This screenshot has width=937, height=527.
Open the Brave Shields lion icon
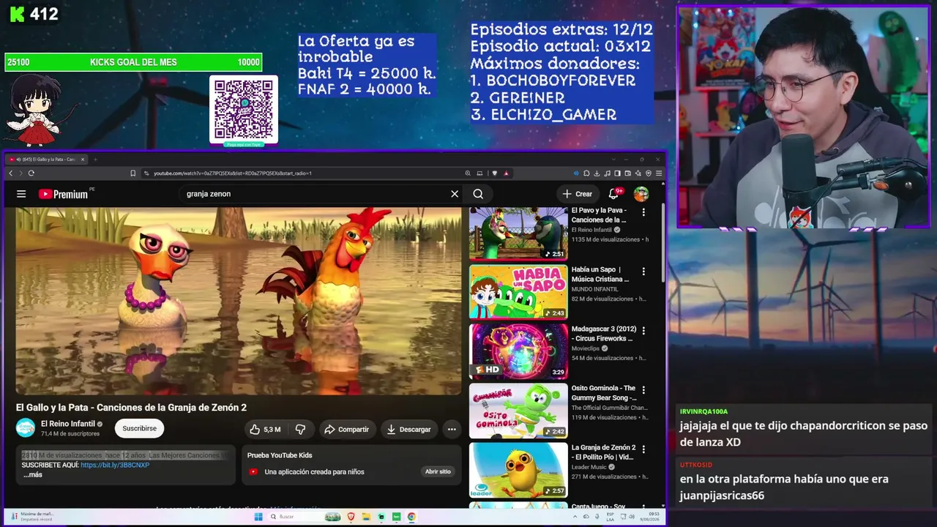click(x=495, y=173)
